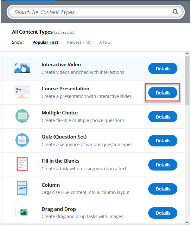The image size is (191, 226).
Task: Select the Drag and Drop title
Action: (59, 209)
